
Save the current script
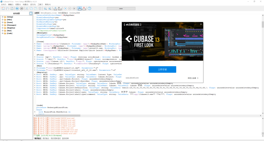[x=12, y=9]
